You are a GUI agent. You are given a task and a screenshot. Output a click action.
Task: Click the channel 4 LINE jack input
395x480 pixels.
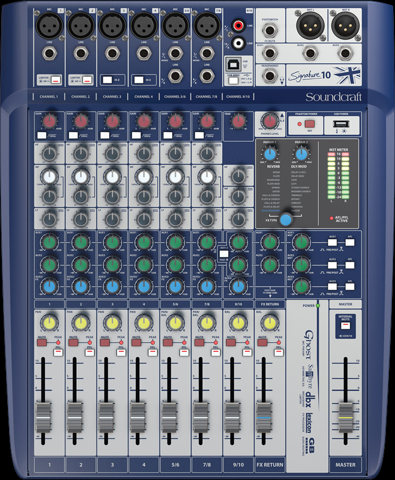tap(144, 53)
